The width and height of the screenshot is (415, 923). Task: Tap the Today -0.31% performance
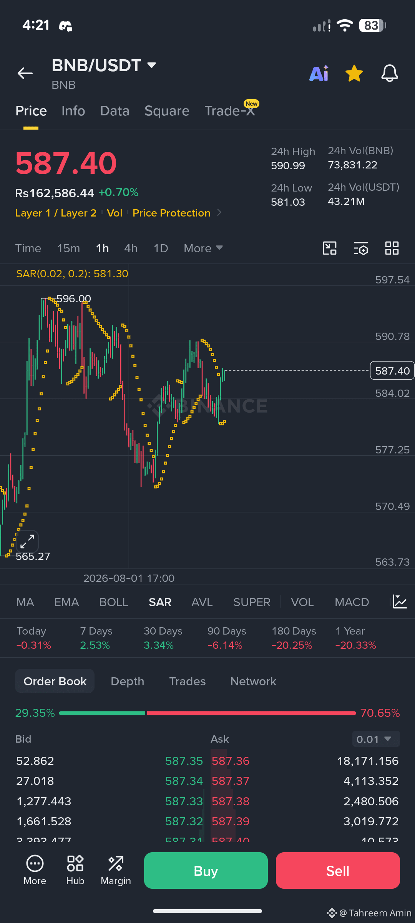[x=34, y=638]
